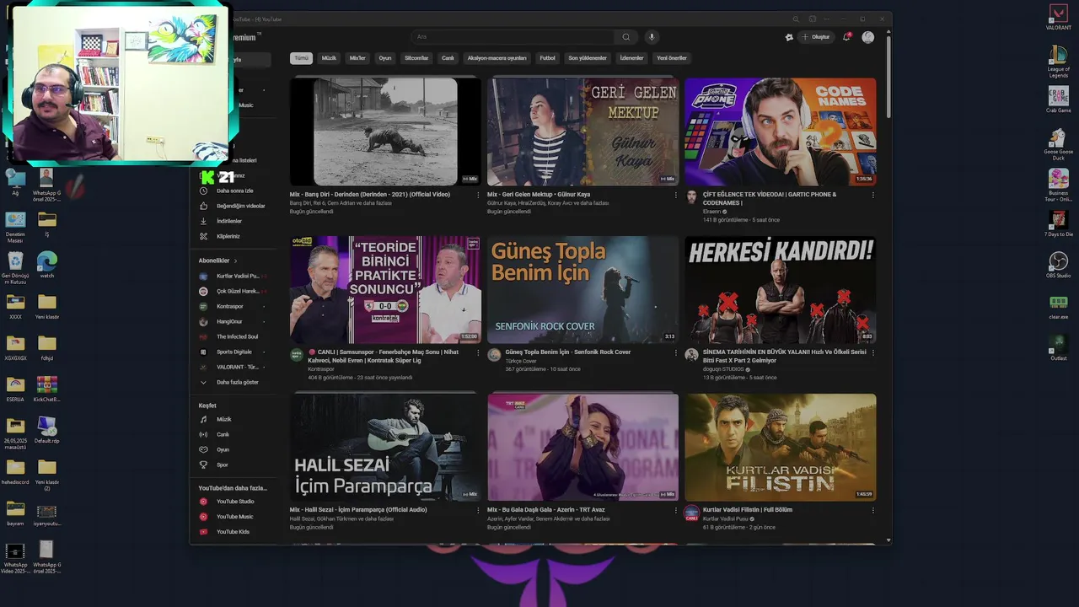Open Çok Güzel Hareketler subscription

234,291
